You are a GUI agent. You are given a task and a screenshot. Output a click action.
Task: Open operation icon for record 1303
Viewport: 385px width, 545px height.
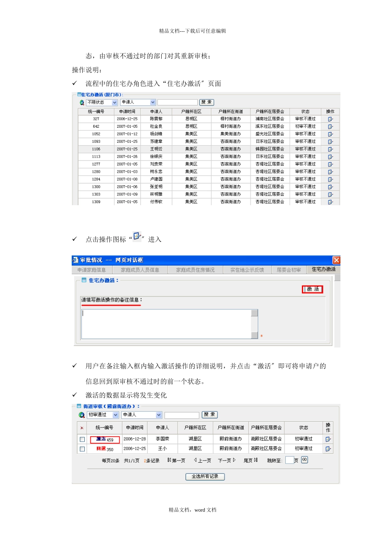pyautogui.click(x=330, y=194)
